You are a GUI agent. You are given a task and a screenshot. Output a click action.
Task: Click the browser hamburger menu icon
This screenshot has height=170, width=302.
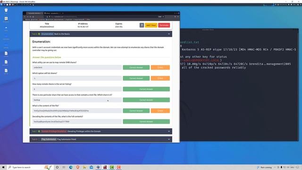(177, 17)
